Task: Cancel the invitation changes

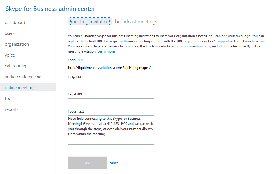Action: click(x=114, y=163)
